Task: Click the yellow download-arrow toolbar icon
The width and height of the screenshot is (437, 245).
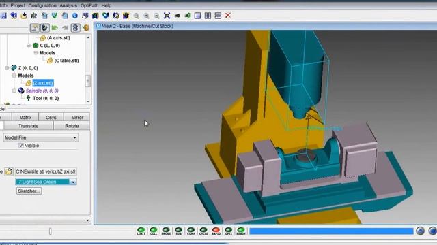Action: pos(24,16)
